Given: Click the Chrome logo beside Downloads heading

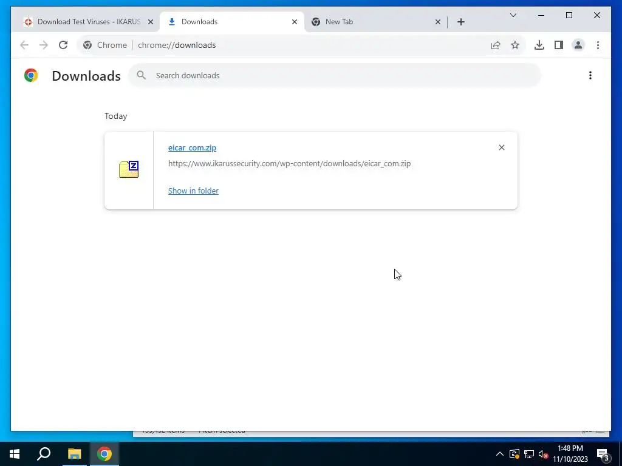Looking at the screenshot, I should tap(31, 75).
